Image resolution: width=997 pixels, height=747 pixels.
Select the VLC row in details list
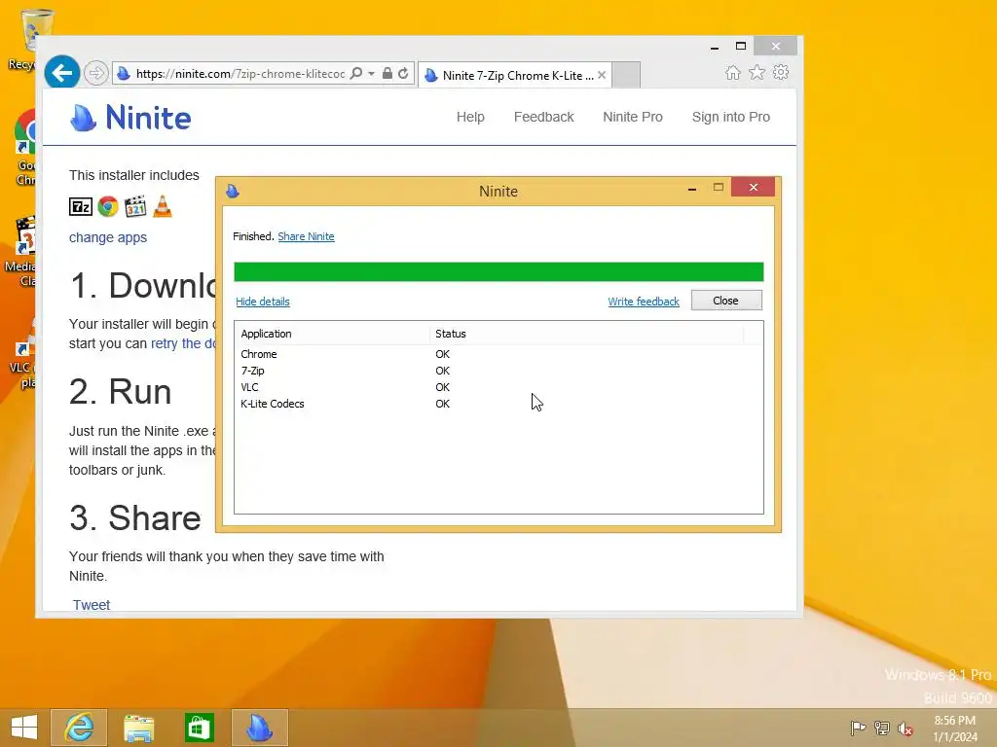[498, 387]
